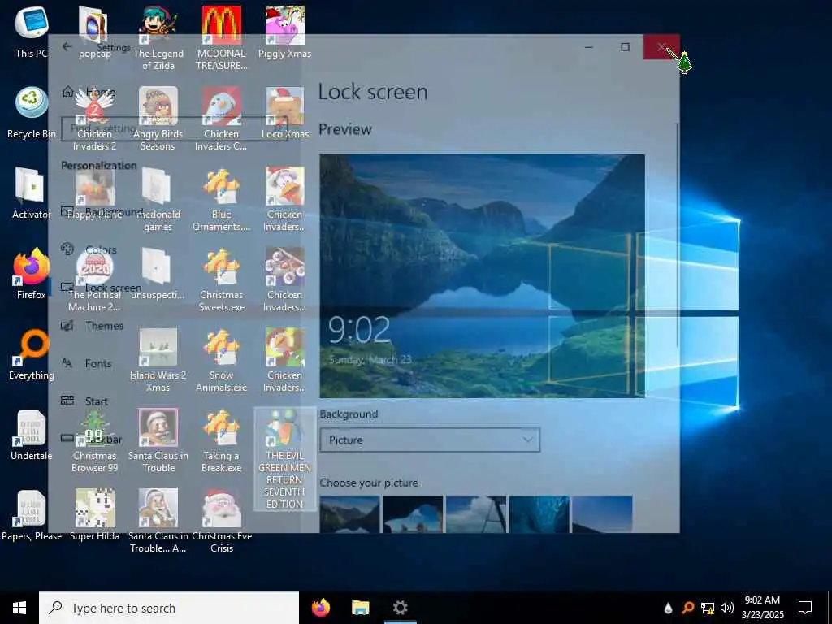Open the popcap desktop shortcut
Viewport: 832px width, 624px height.
pos(94,32)
